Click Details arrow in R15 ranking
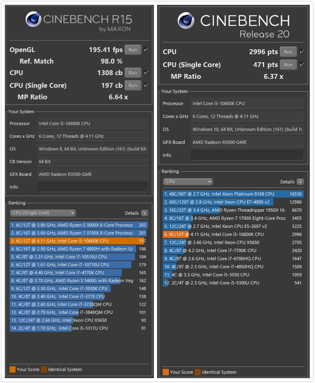 (145, 213)
